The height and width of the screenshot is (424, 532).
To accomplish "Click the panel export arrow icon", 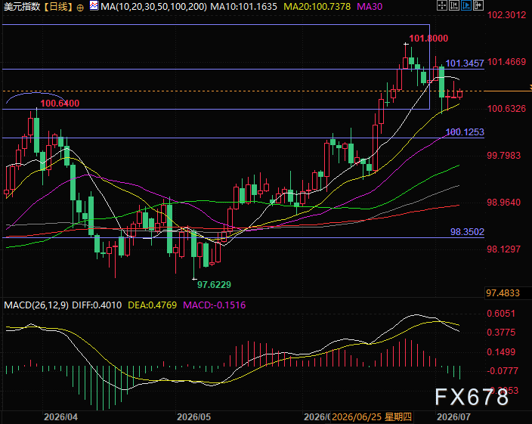I will click(478, 5).
